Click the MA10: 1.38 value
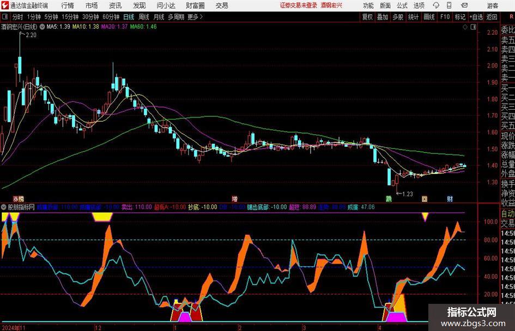 pyautogui.click(x=86, y=27)
